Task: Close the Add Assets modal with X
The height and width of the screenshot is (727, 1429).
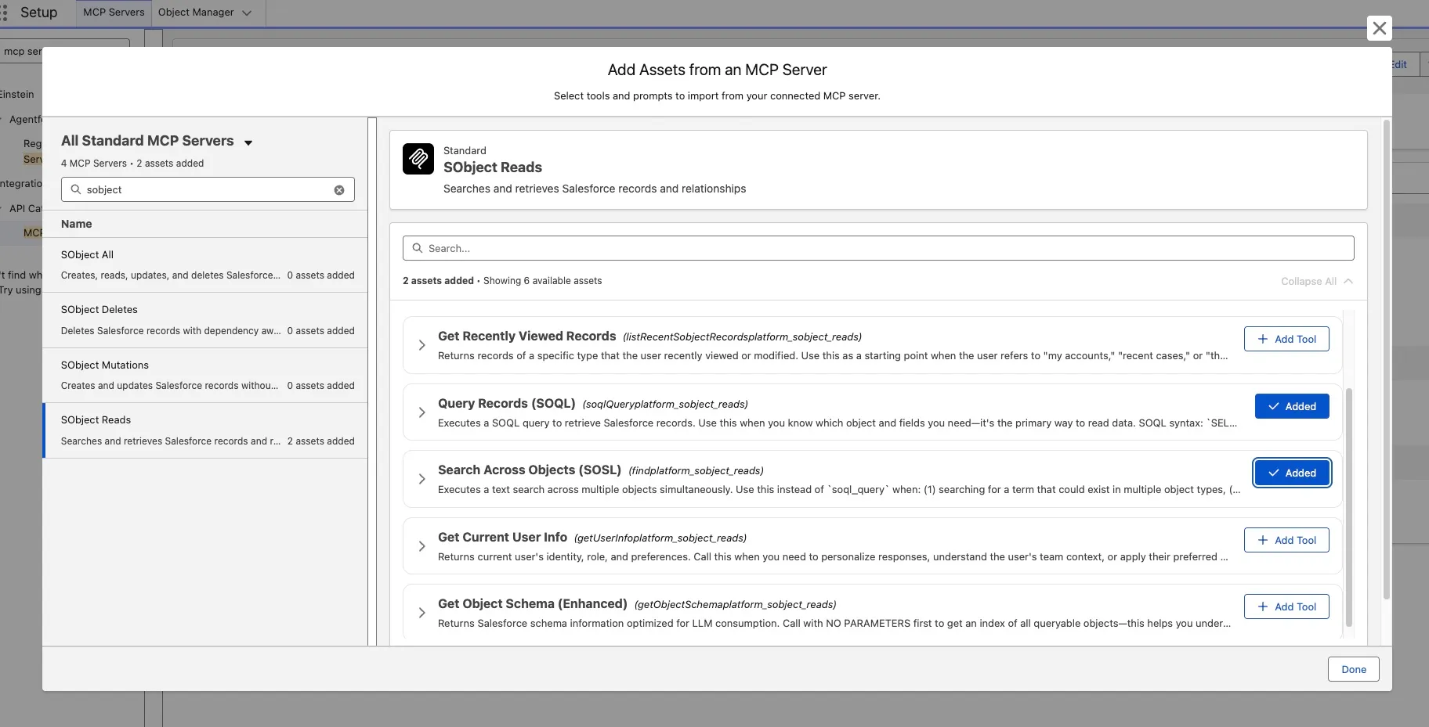Action: [x=1379, y=28]
